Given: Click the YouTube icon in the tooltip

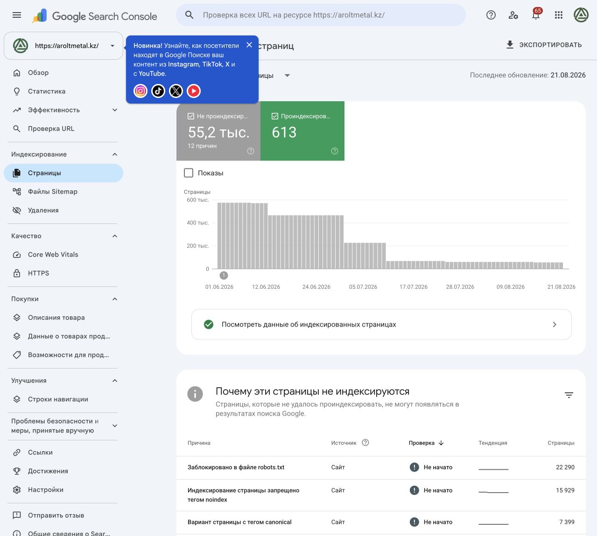Looking at the screenshot, I should pos(194,90).
